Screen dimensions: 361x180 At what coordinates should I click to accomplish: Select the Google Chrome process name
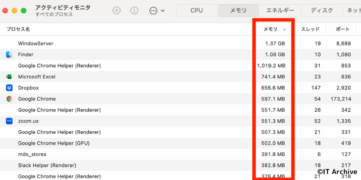pyautogui.click(x=37, y=99)
